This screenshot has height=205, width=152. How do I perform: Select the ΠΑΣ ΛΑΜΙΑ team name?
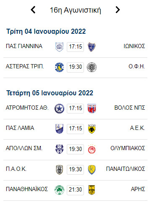[x=20, y=128]
